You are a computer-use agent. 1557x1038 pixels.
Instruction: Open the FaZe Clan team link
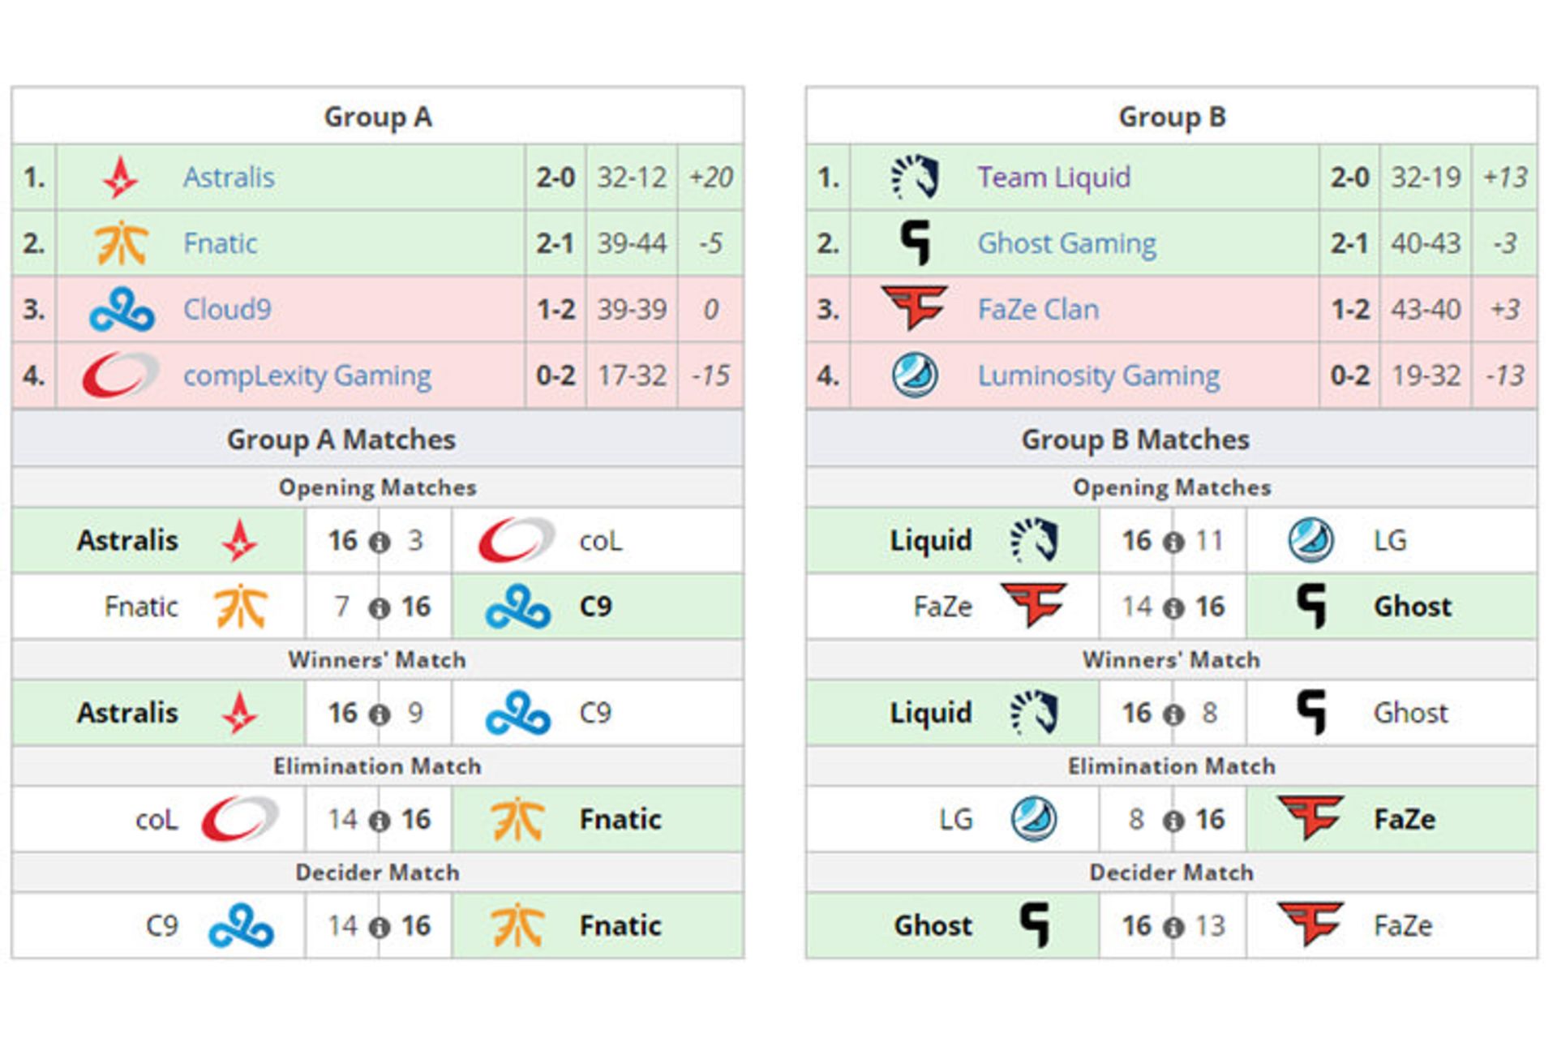(x=1038, y=309)
